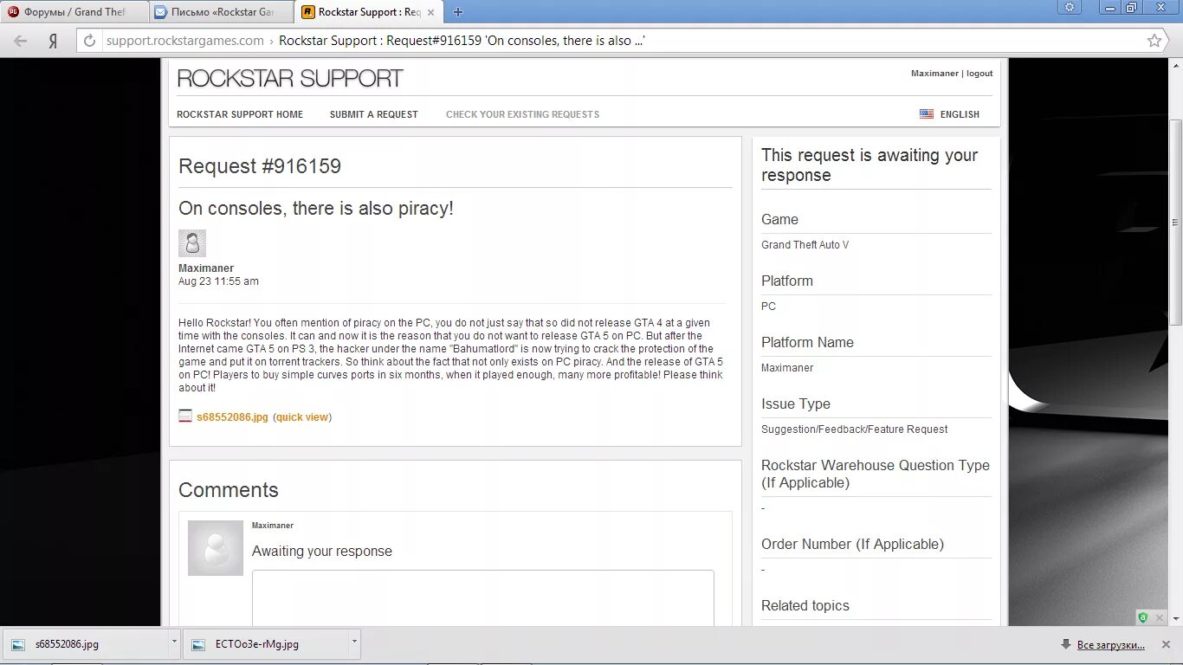The height and width of the screenshot is (665, 1183).
Task: Click the Yandex 'Я' home button
Action: pos(53,41)
